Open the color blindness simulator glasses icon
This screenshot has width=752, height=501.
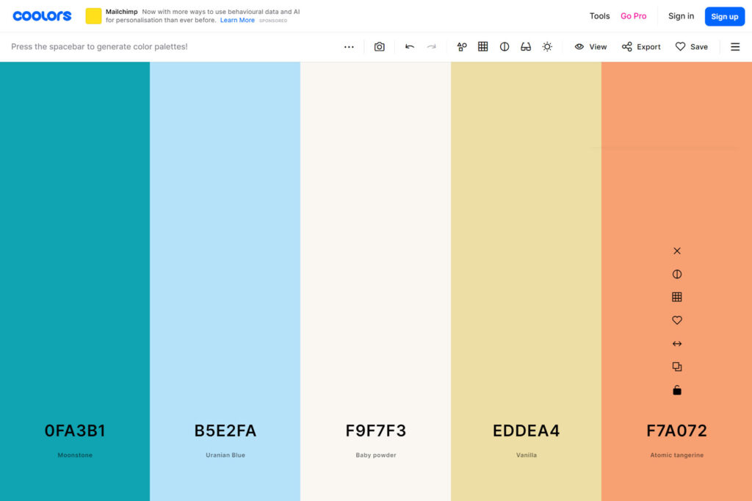click(x=526, y=46)
